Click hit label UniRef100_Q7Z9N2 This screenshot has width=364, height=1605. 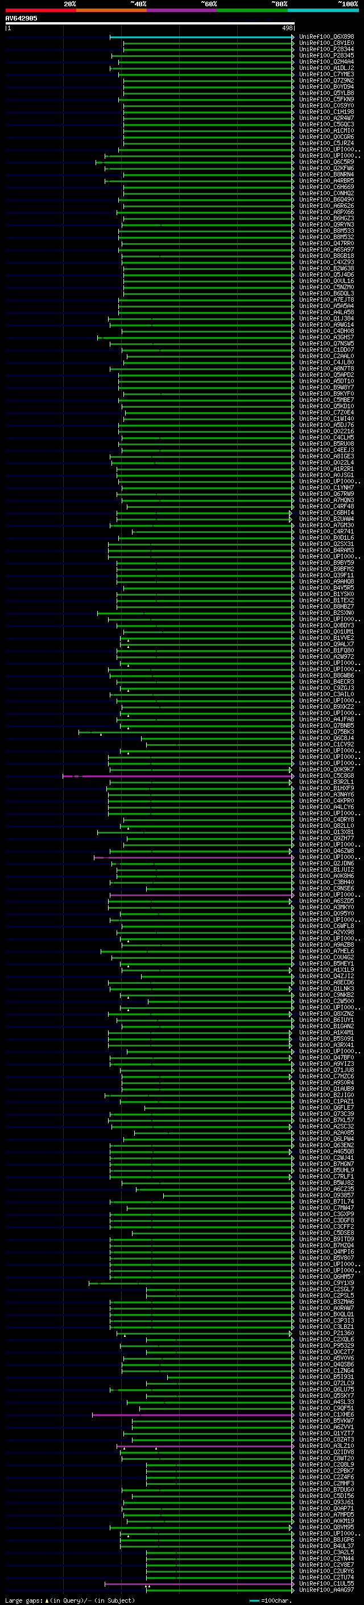coord(326,80)
